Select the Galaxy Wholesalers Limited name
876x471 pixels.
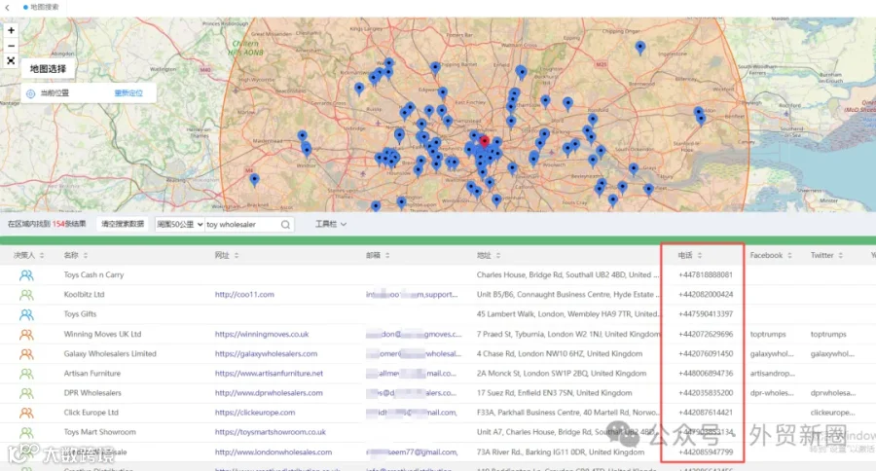110,353
